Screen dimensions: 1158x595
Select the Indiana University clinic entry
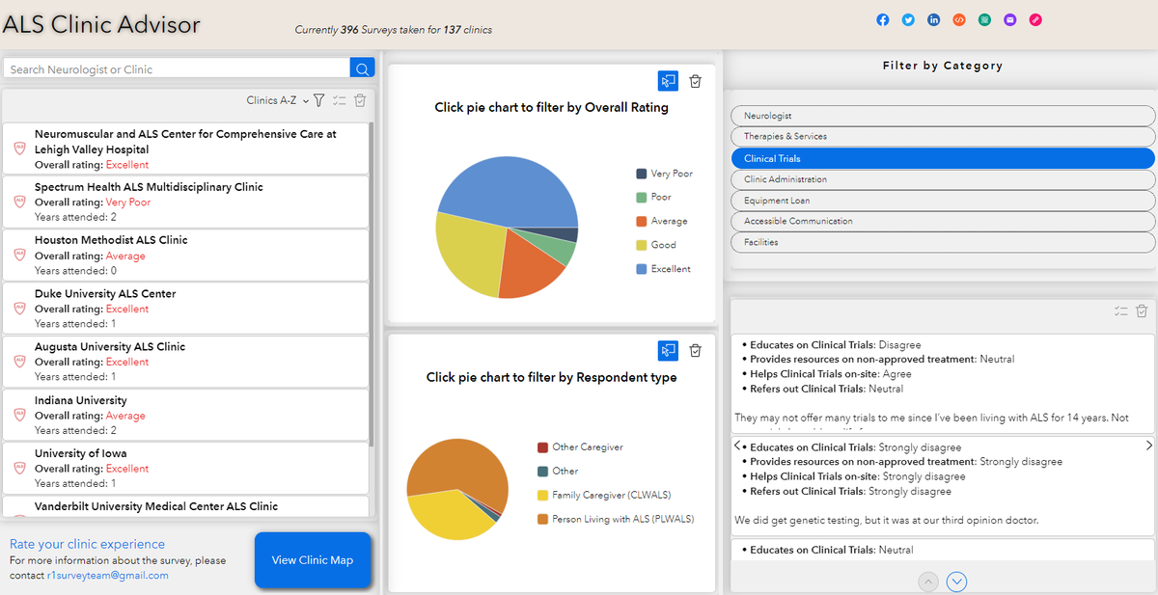coord(185,415)
